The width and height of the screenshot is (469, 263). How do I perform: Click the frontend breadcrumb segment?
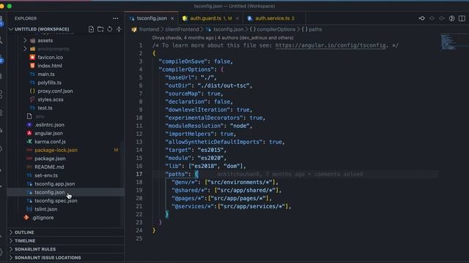149,29
